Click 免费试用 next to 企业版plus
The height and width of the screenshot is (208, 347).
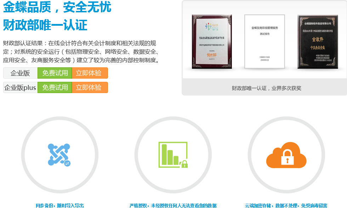pyautogui.click(x=55, y=87)
